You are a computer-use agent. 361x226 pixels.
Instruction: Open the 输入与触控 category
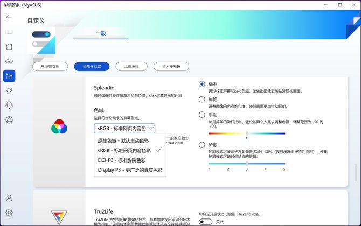[x=171, y=66]
